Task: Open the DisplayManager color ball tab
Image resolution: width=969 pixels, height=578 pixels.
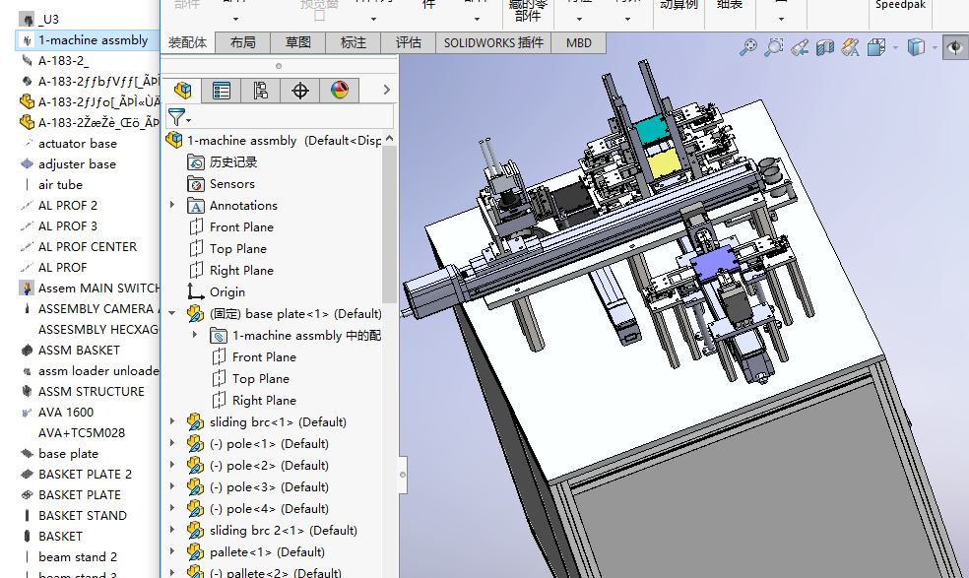Action: (x=340, y=91)
